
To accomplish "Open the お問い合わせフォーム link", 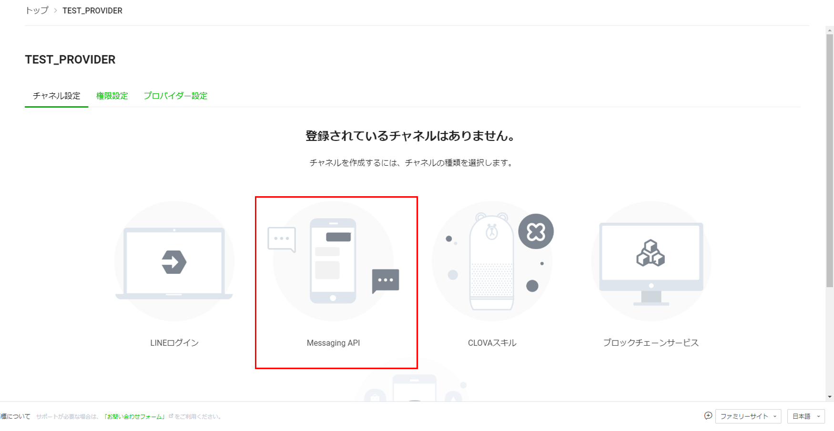I will click(135, 416).
